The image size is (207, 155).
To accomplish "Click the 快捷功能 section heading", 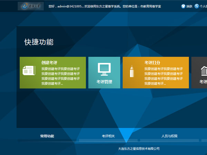I will pos(39,42).
